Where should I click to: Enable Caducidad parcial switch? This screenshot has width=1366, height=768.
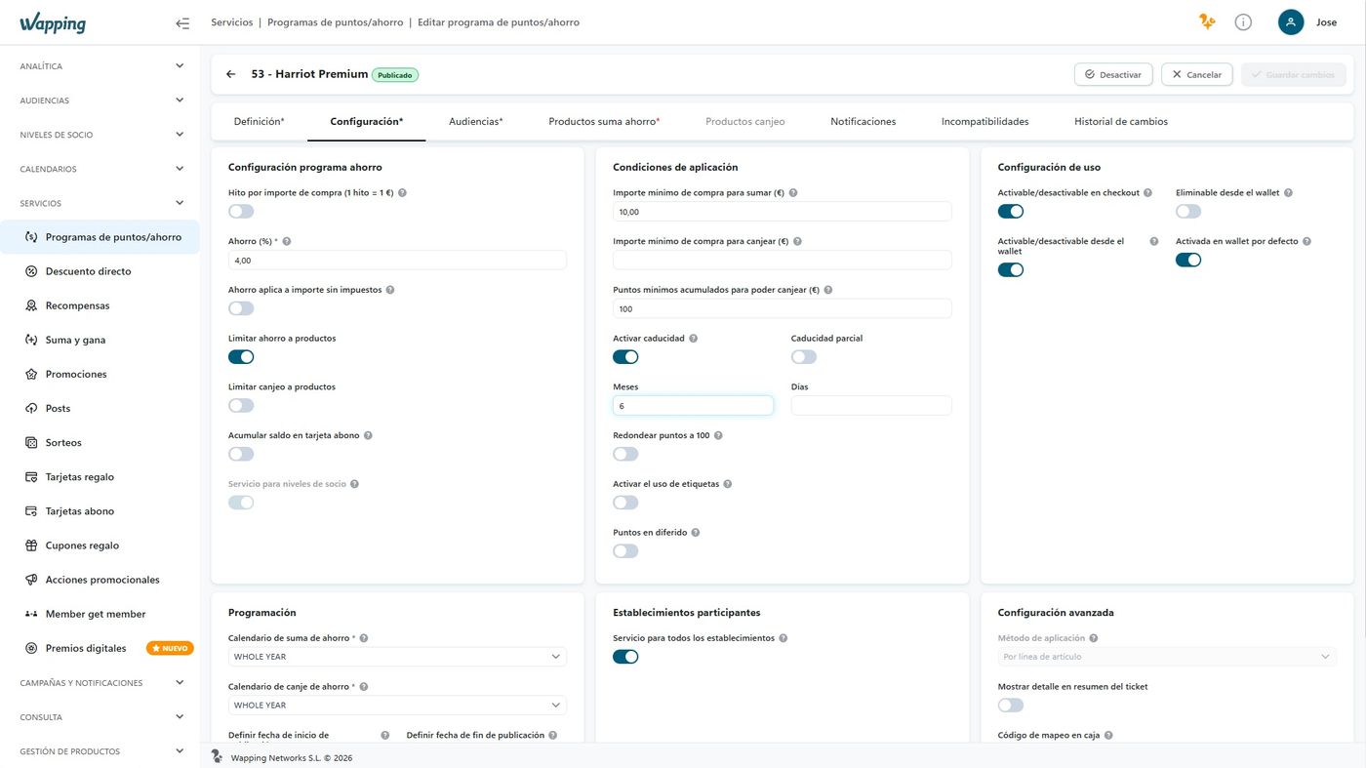pyautogui.click(x=804, y=357)
